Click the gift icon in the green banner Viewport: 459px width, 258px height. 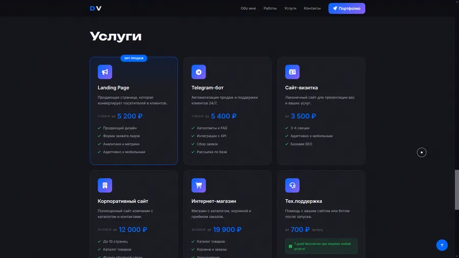(x=290, y=246)
